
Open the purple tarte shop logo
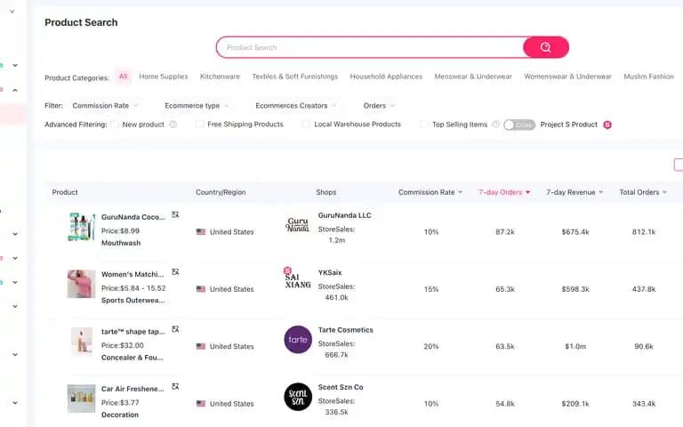pos(298,340)
